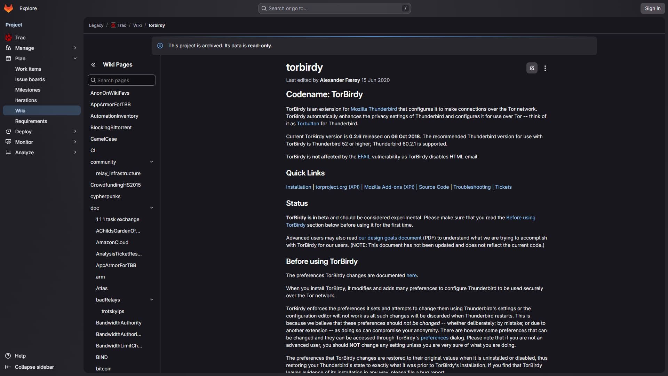Collapse the doc wiki folder chevron
Image resolution: width=668 pixels, height=376 pixels.
pyautogui.click(x=152, y=208)
